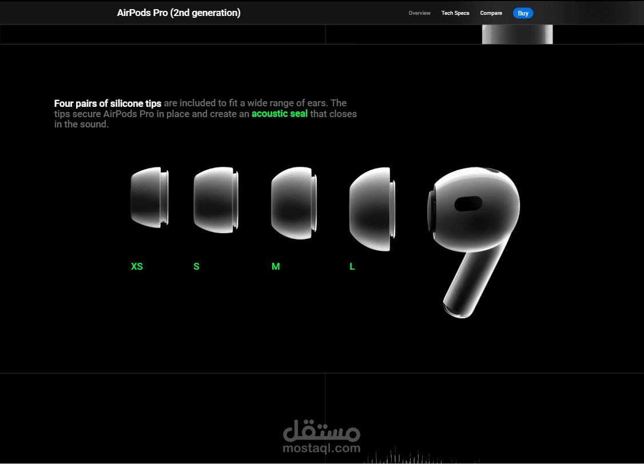Select the M size ear tip image
Image resolution: width=644 pixels, height=464 pixels.
pyautogui.click(x=294, y=203)
